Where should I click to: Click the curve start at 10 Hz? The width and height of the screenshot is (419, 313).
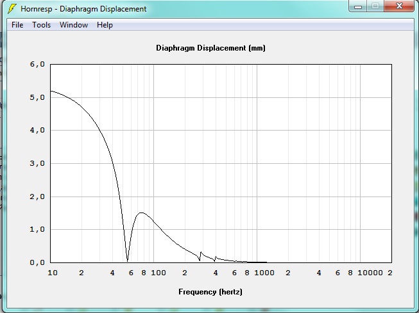pos(51,91)
